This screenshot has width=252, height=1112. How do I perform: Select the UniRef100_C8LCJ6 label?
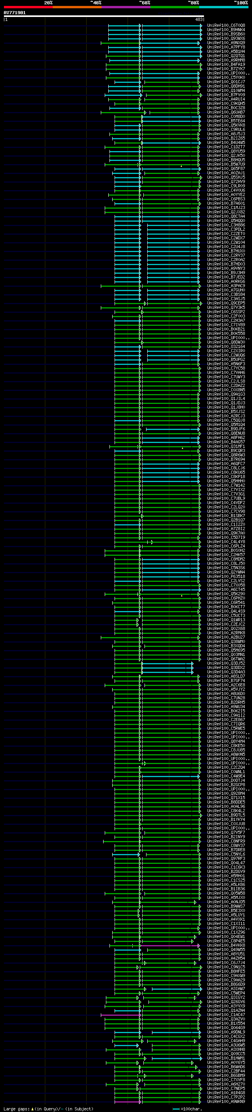pyautogui.click(x=226, y=467)
